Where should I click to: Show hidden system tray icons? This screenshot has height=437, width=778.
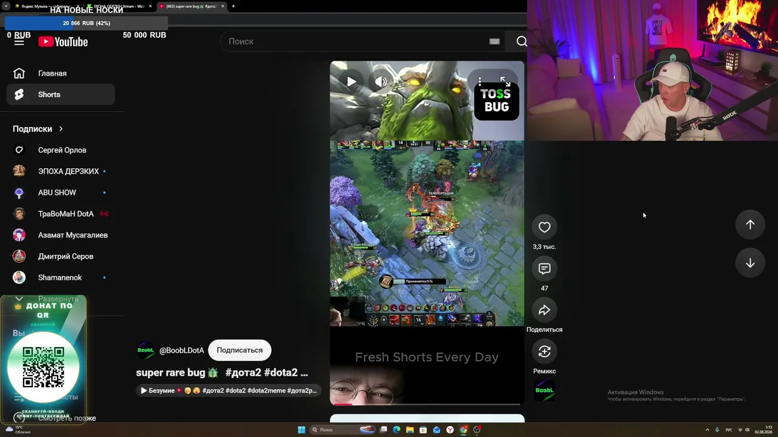(707, 430)
